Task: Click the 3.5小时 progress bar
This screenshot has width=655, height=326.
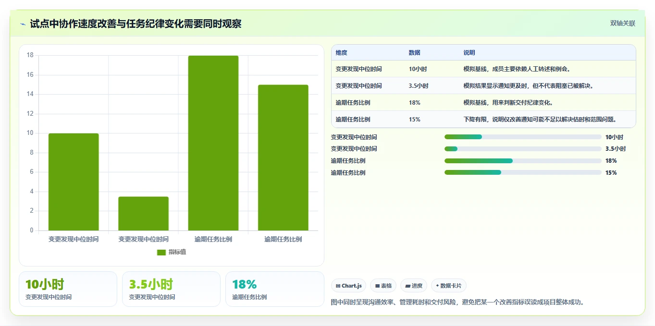Action: (x=523, y=149)
